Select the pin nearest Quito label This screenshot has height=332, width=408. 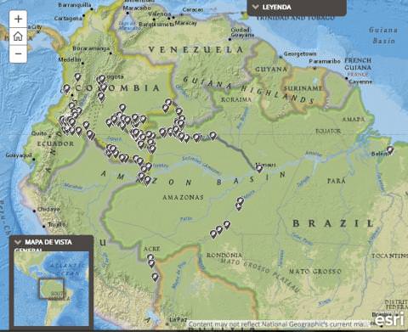[x=65, y=130]
